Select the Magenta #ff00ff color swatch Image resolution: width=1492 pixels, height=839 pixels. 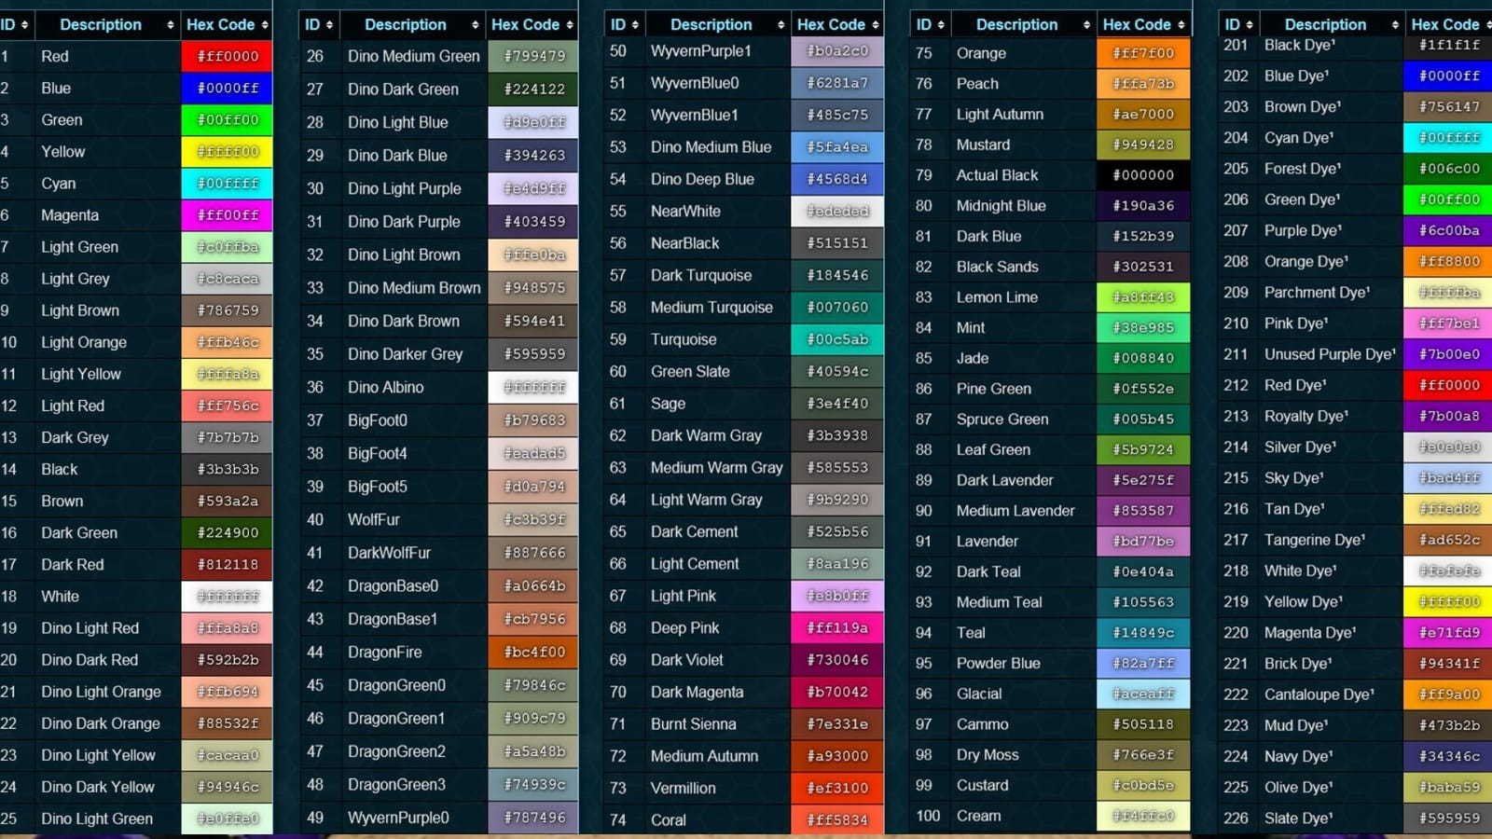[x=227, y=215]
